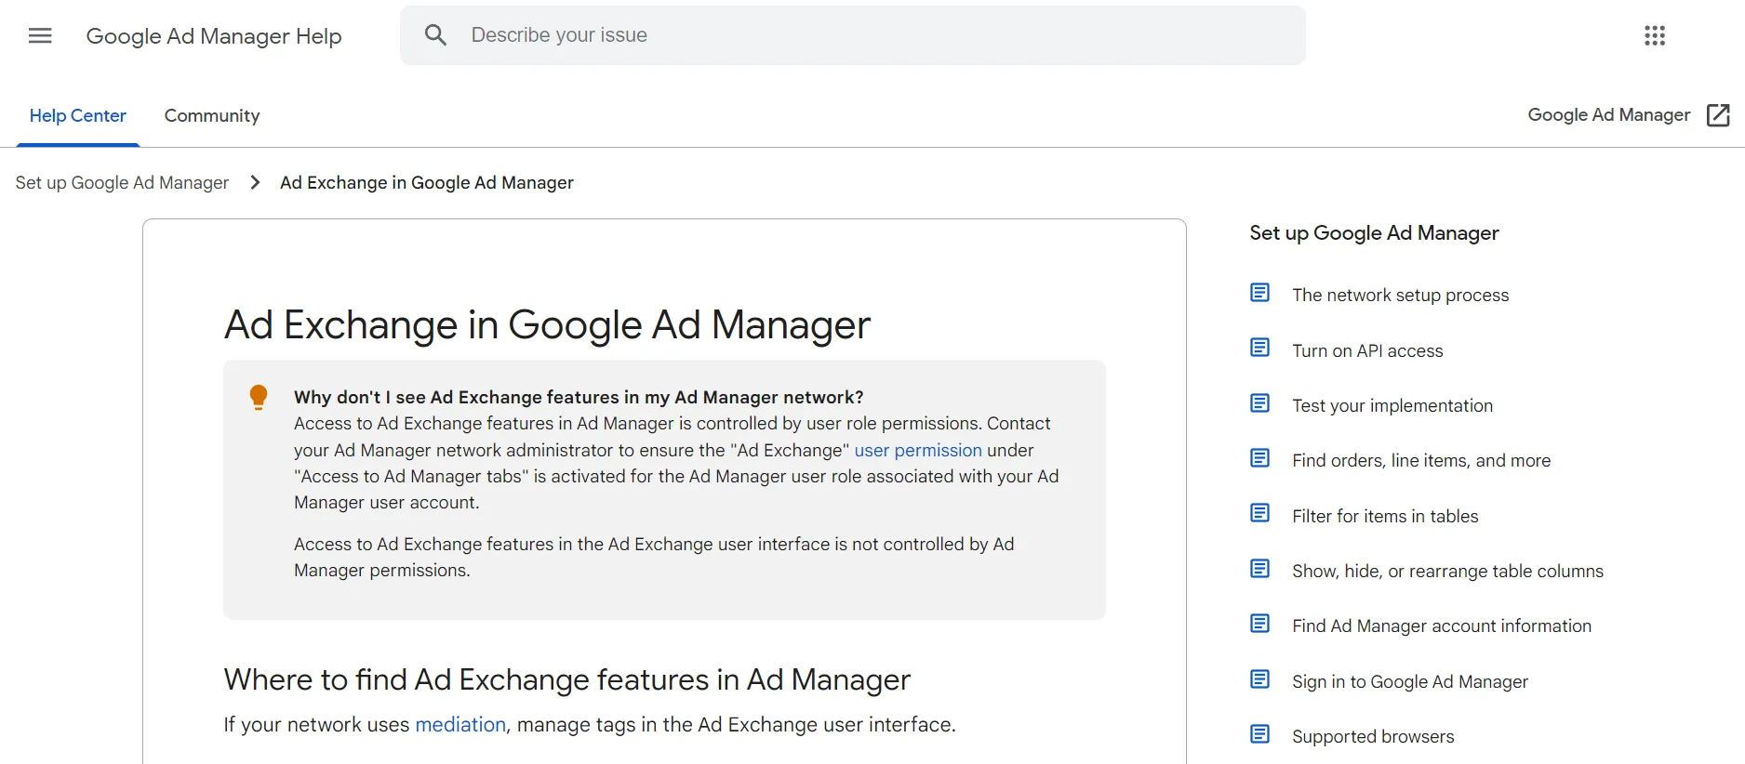1745x764 pixels.
Task: Click the article icon for The network setup process
Action: 1259,293
